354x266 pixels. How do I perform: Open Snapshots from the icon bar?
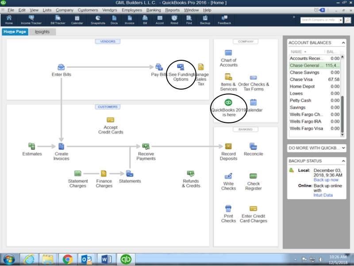[98, 20]
